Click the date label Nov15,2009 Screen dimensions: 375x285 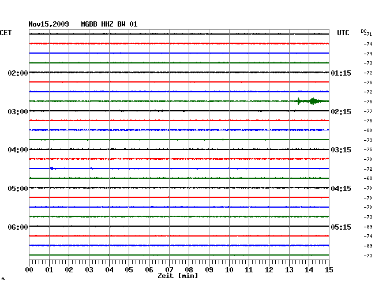(x=48, y=24)
